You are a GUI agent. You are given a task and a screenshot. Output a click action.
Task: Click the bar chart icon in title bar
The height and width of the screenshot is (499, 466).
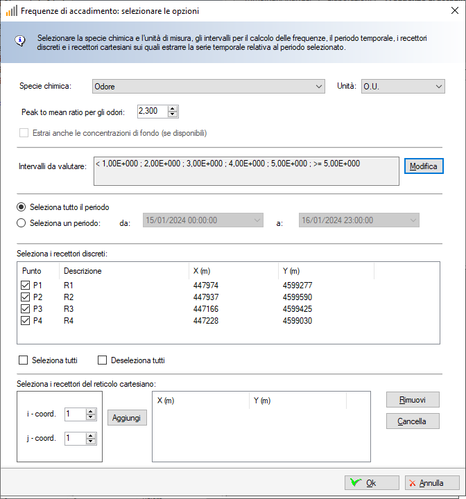(x=11, y=11)
